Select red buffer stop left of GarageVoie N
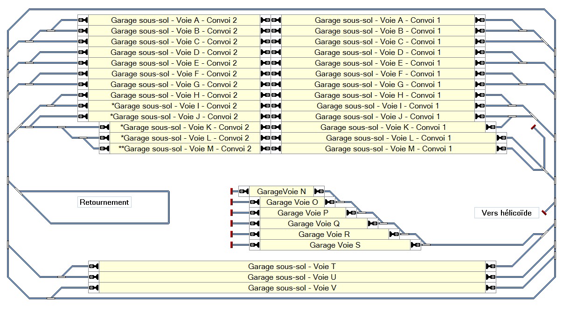 [231, 191]
